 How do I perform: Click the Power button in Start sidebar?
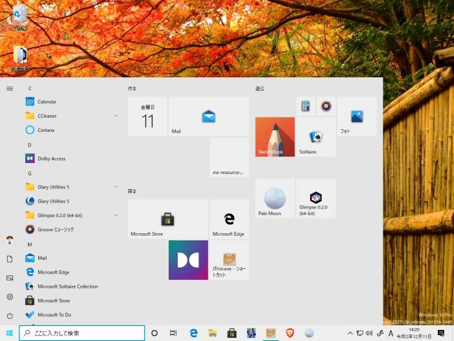[10, 316]
